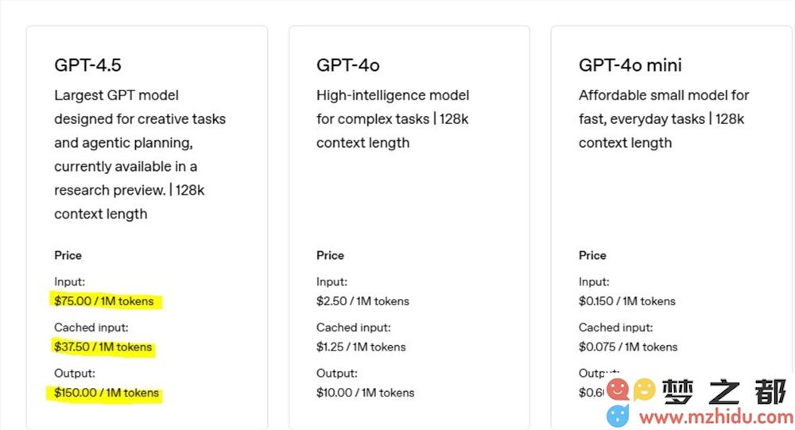Image resolution: width=795 pixels, height=430 pixels.
Task: Click the red smiley face watermark icon
Action: (x=618, y=390)
